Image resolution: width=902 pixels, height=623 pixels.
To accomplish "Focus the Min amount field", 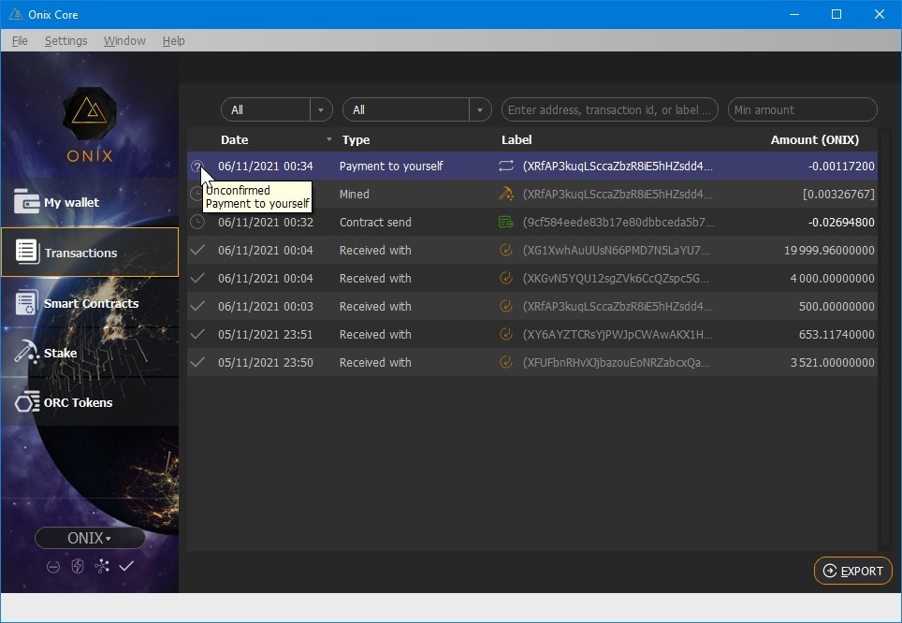I will [x=803, y=109].
